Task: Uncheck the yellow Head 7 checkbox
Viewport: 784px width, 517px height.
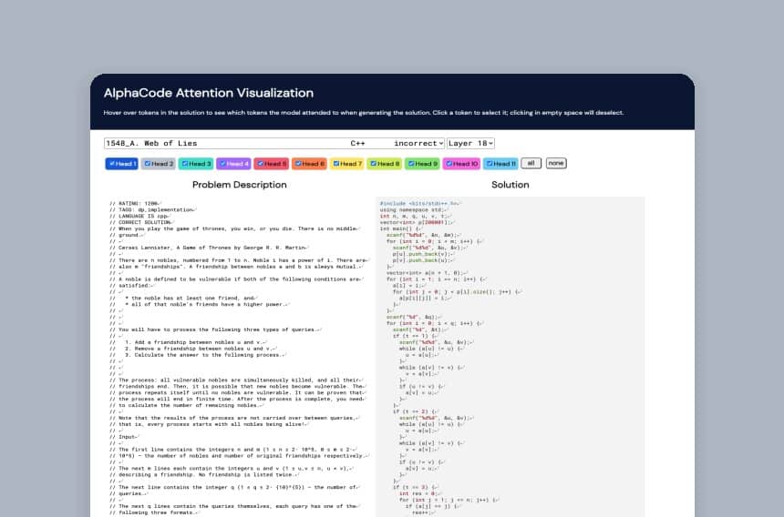Action: tap(335, 164)
